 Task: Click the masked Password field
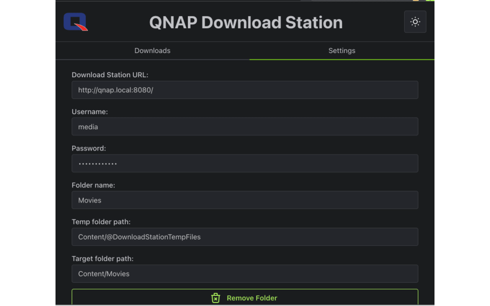[x=245, y=163]
